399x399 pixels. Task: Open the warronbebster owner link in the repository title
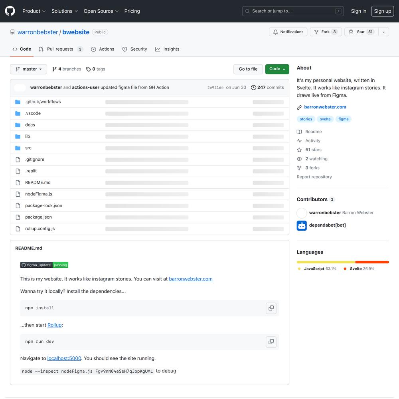pos(38,32)
